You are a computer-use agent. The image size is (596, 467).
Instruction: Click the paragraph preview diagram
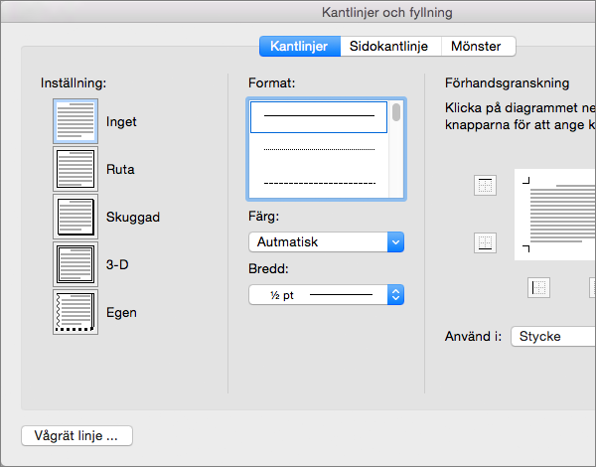pyautogui.click(x=555, y=215)
